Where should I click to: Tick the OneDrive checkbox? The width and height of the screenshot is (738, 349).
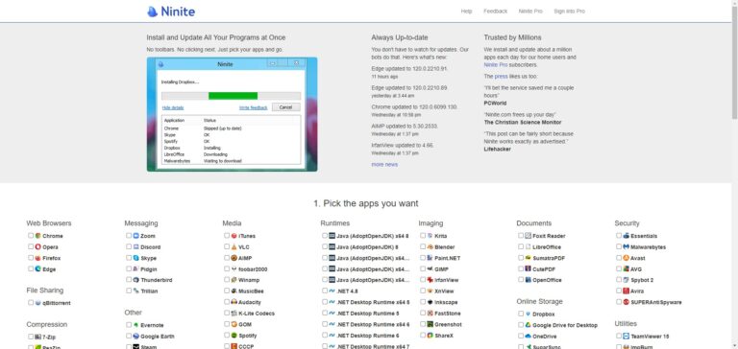[x=521, y=337]
